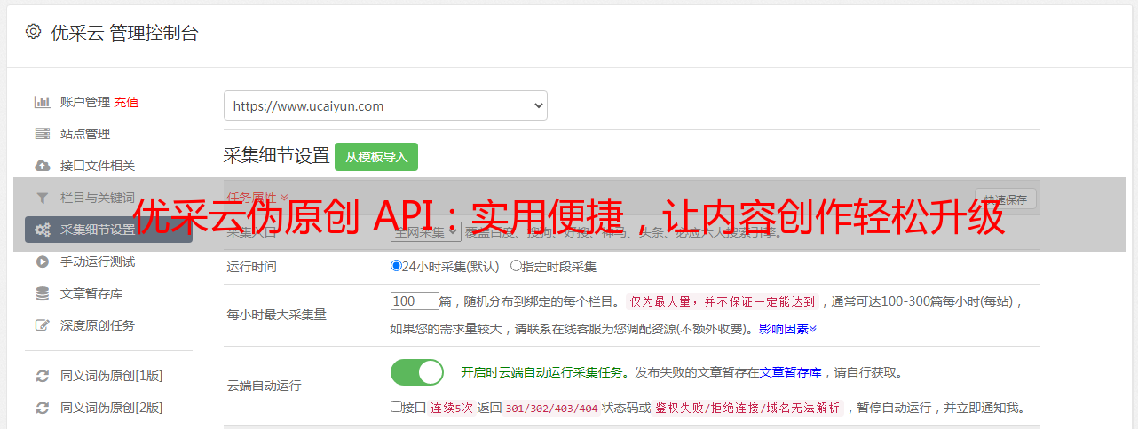The width and height of the screenshot is (1138, 429).
Task: Click the refresh icon for 同义词伪原创[2版]
Action: click(42, 408)
